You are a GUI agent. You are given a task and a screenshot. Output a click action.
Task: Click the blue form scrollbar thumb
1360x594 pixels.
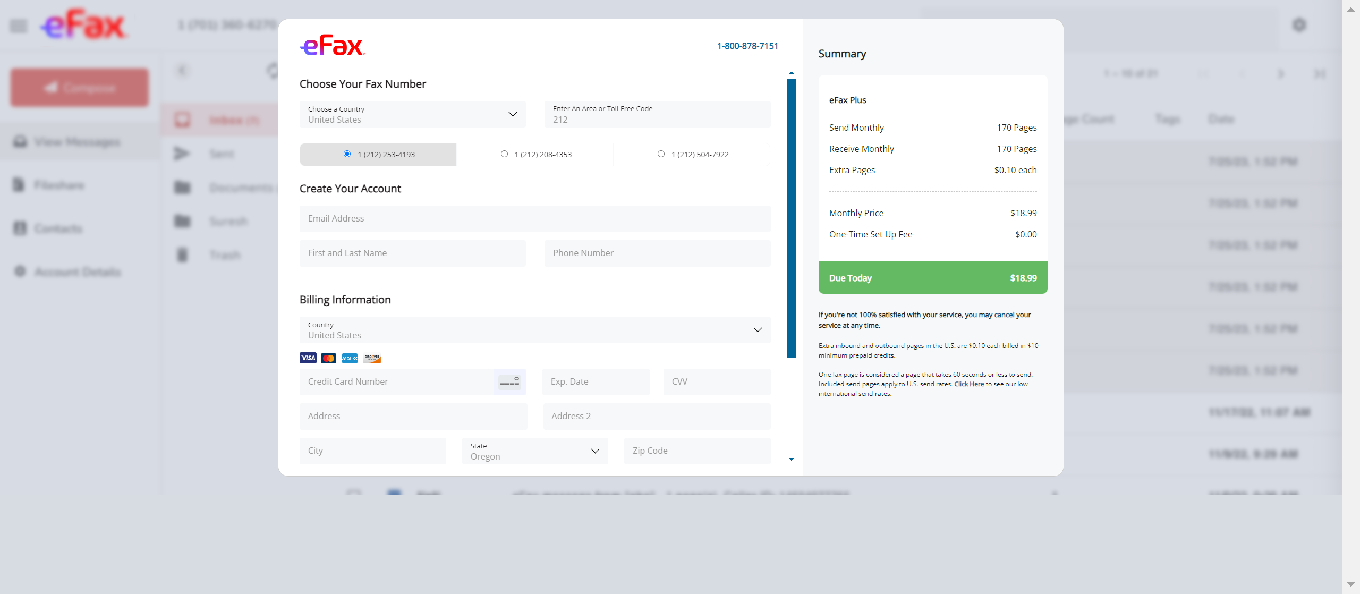tap(791, 218)
